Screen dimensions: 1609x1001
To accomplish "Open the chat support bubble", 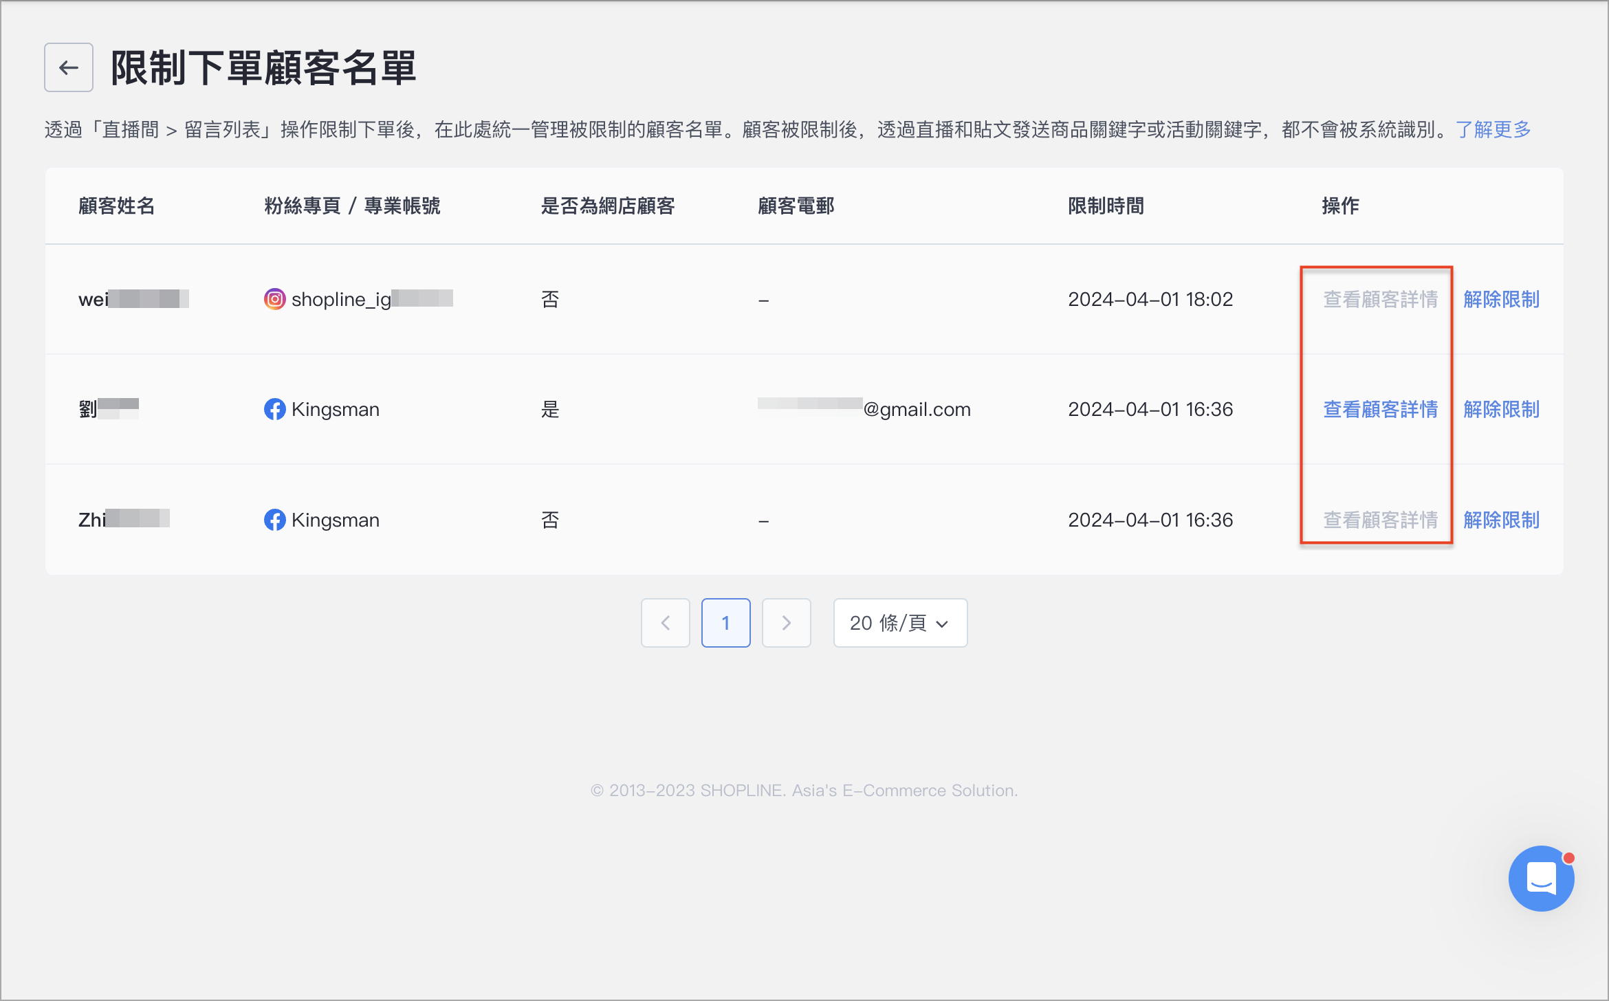I will pyautogui.click(x=1541, y=879).
